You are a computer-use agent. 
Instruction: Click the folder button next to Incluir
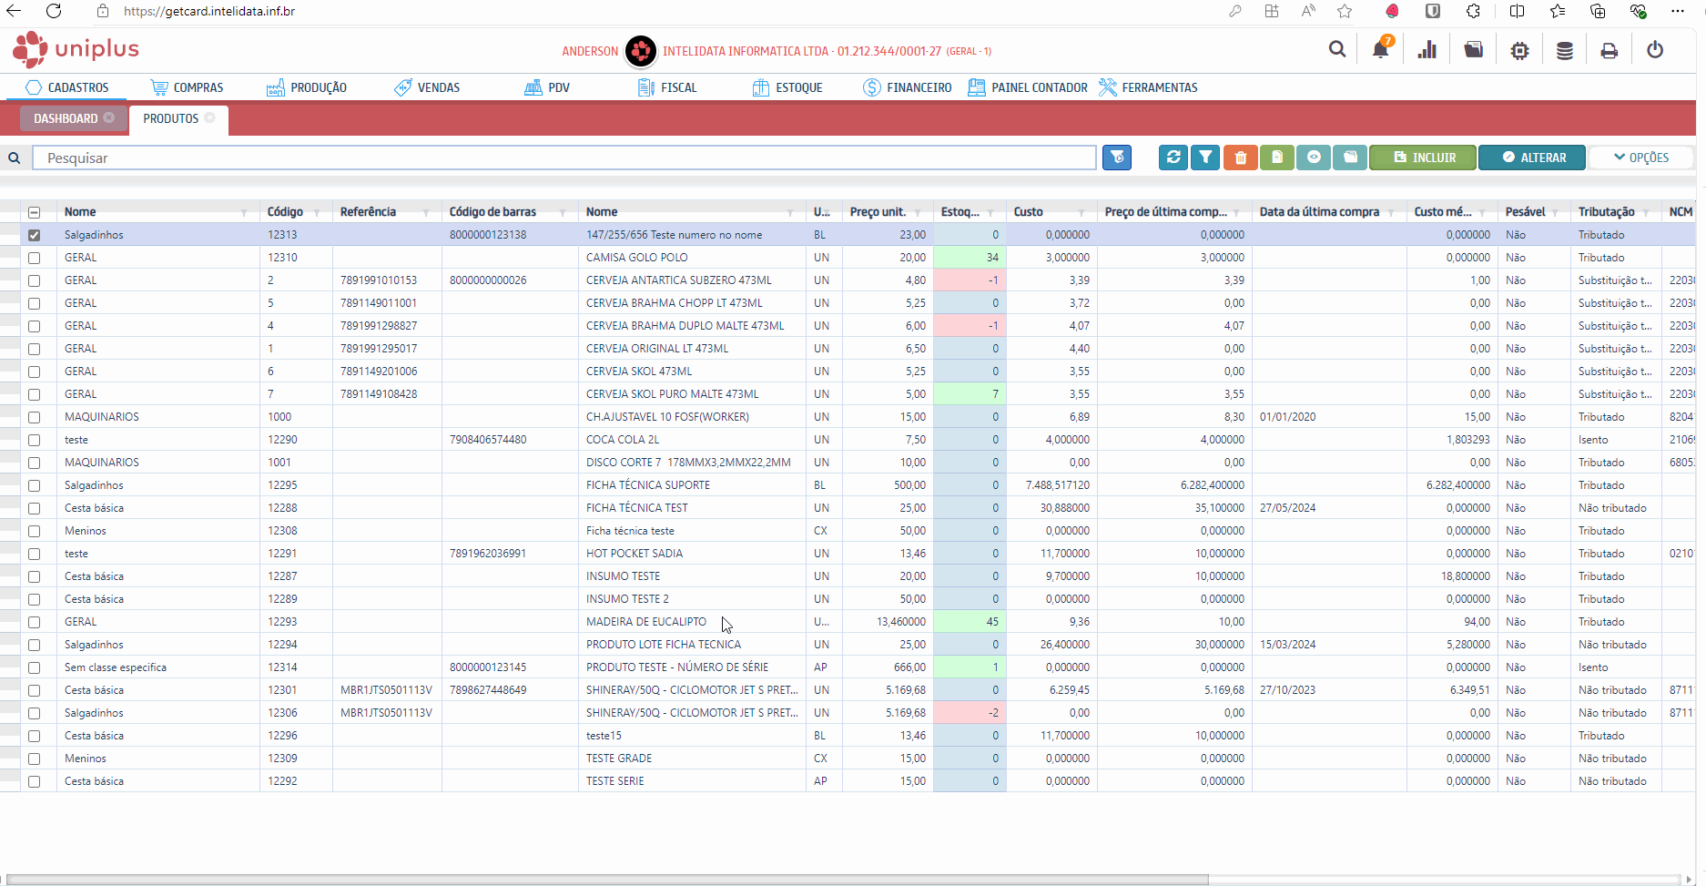pos(1350,158)
